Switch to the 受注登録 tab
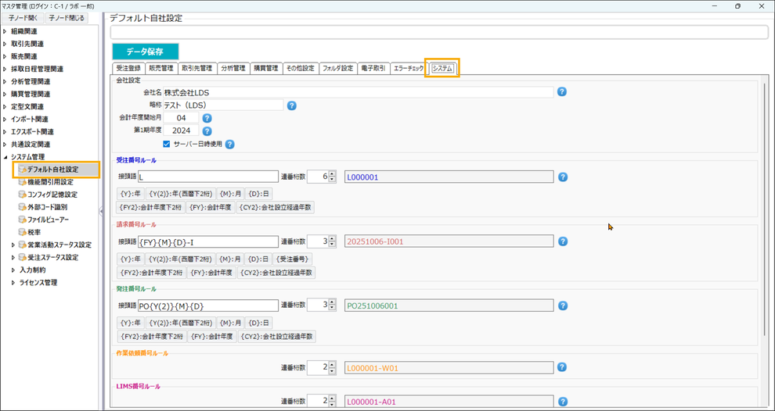Image resolution: width=775 pixels, height=411 pixels. 128,69
